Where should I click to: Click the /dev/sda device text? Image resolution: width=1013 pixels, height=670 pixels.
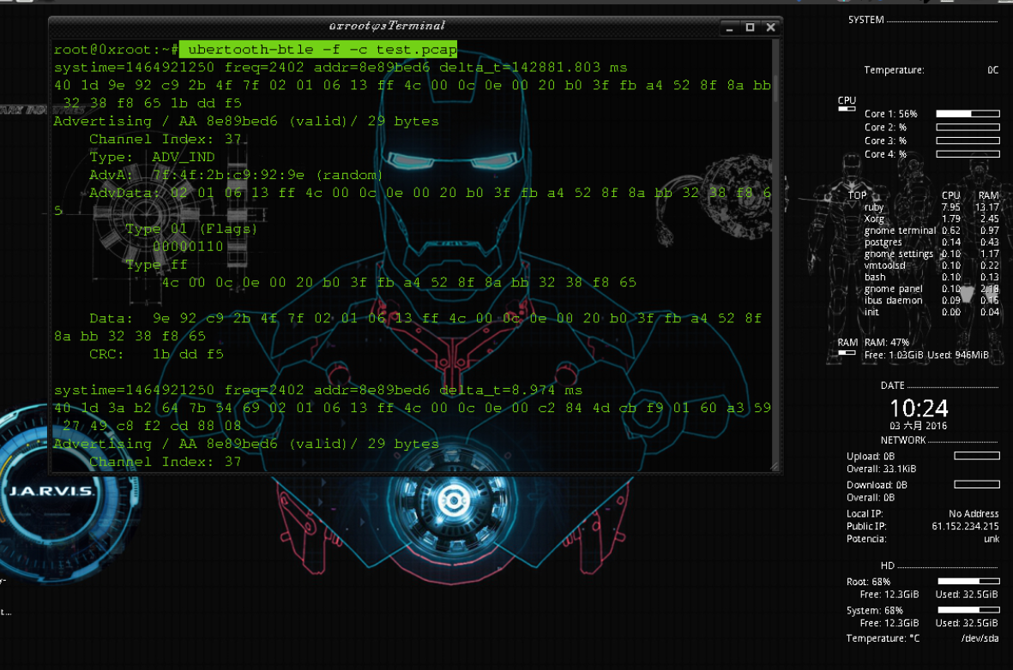980,638
